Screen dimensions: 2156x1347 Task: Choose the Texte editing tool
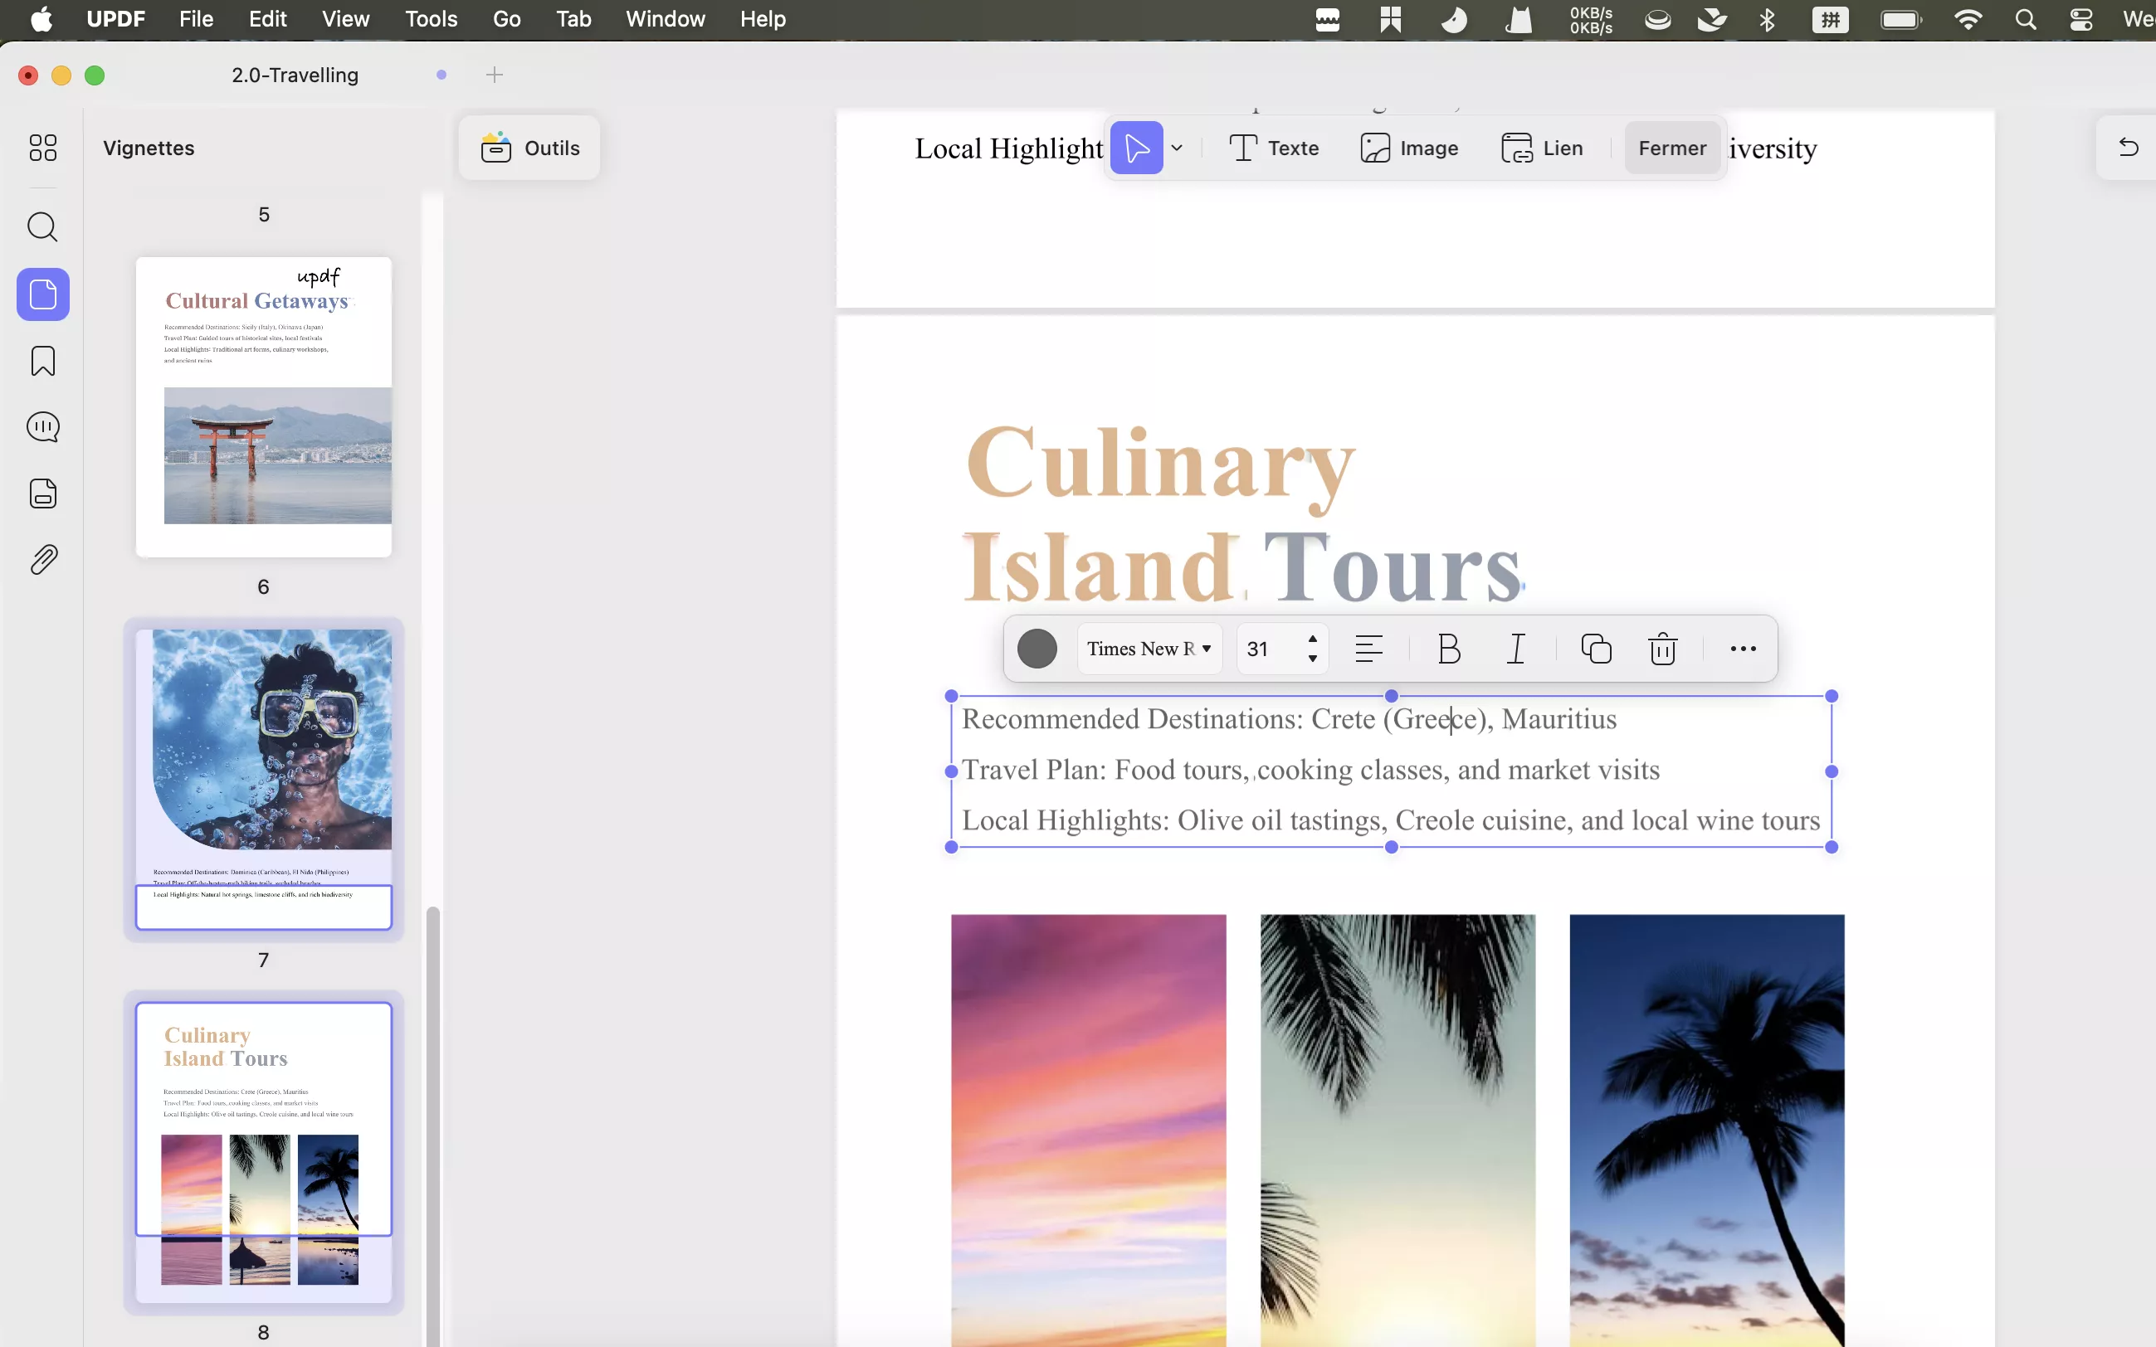tap(1274, 148)
